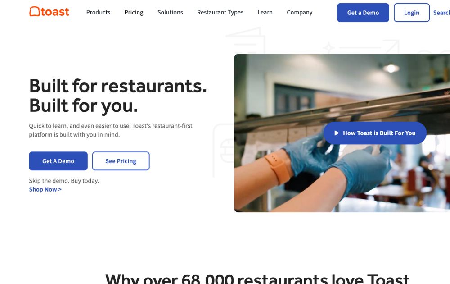Open the Pricing navigation item

click(134, 12)
